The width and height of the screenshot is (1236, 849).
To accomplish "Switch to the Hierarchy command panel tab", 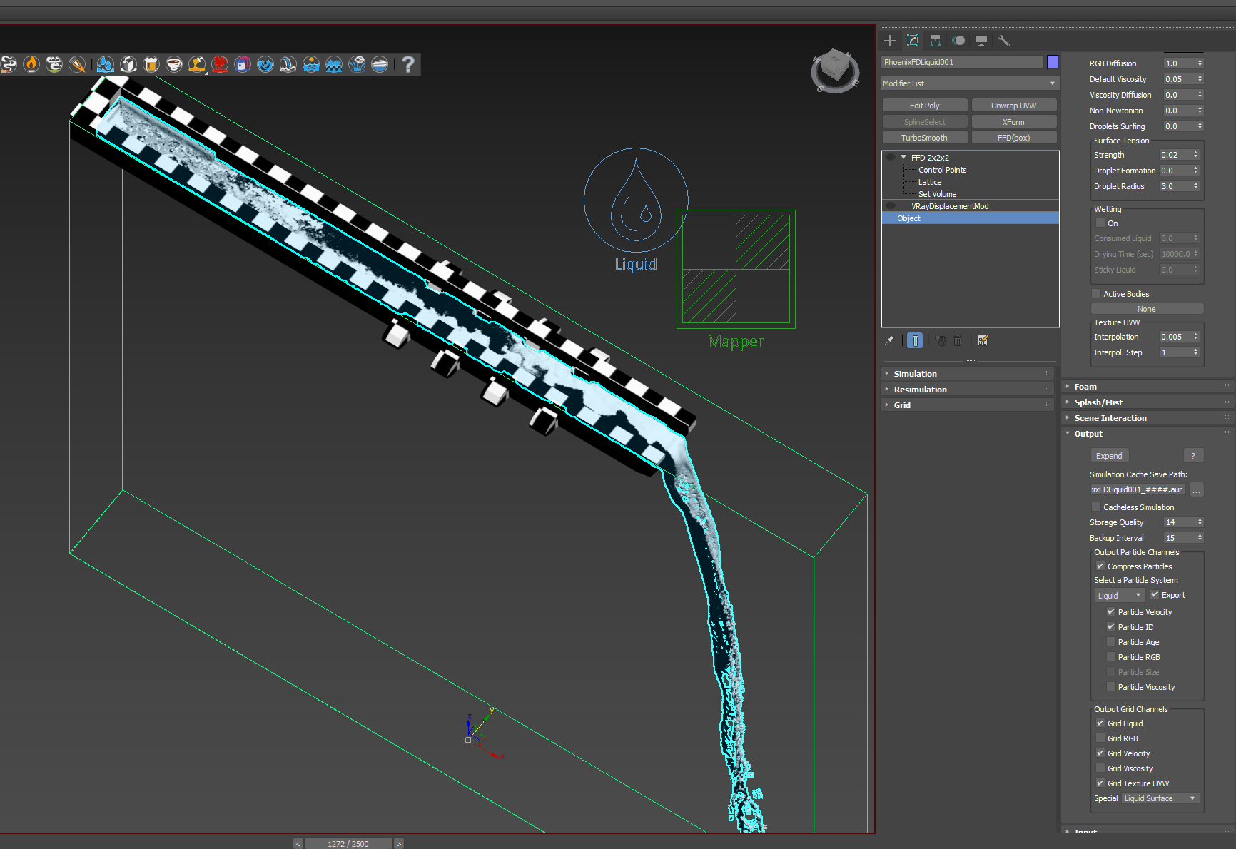I will coord(936,41).
